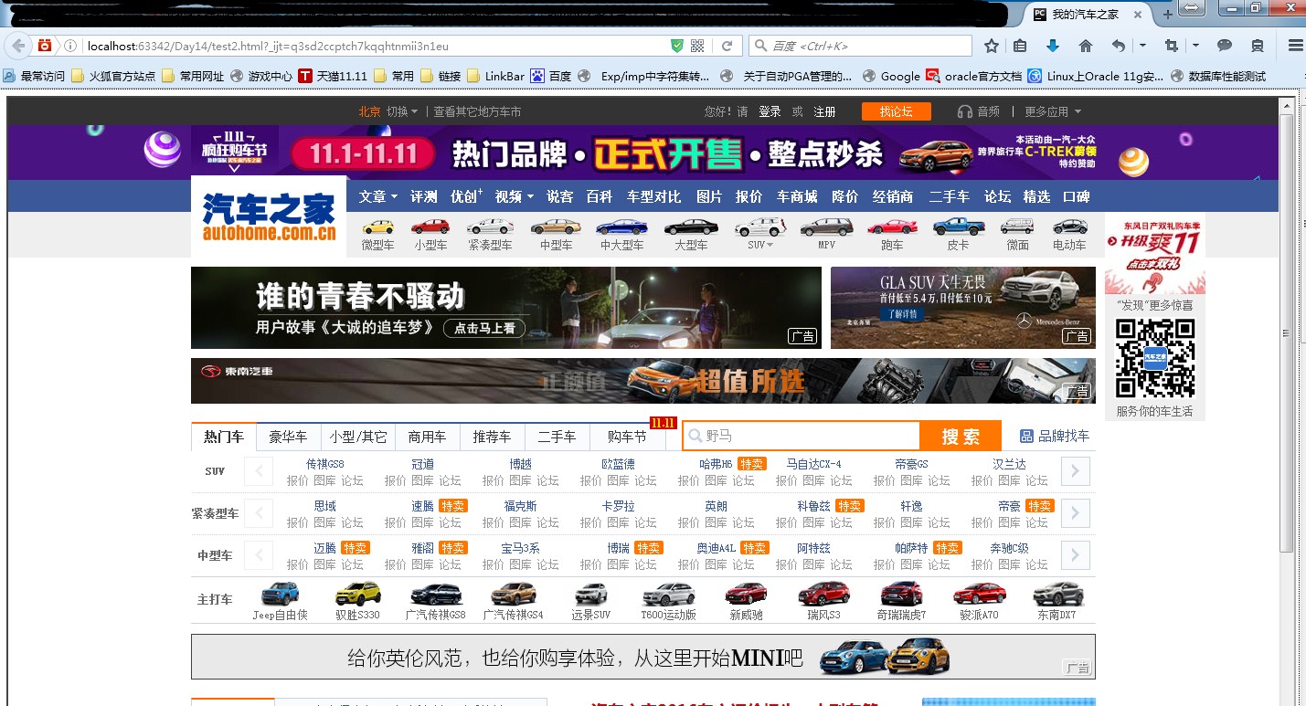Screen dimensions: 1306x706
Task: Click the 小型车 red car icon
Action: click(x=430, y=227)
